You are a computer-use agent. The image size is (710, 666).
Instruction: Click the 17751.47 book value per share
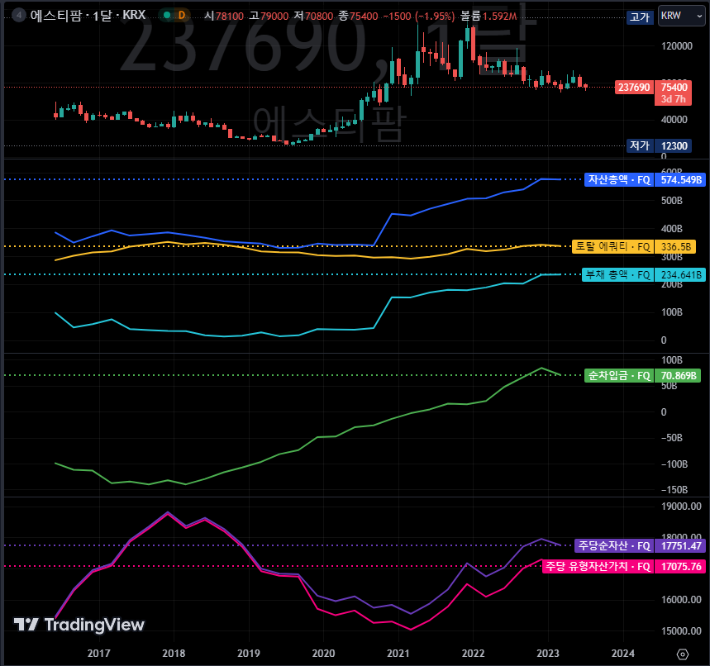680,546
